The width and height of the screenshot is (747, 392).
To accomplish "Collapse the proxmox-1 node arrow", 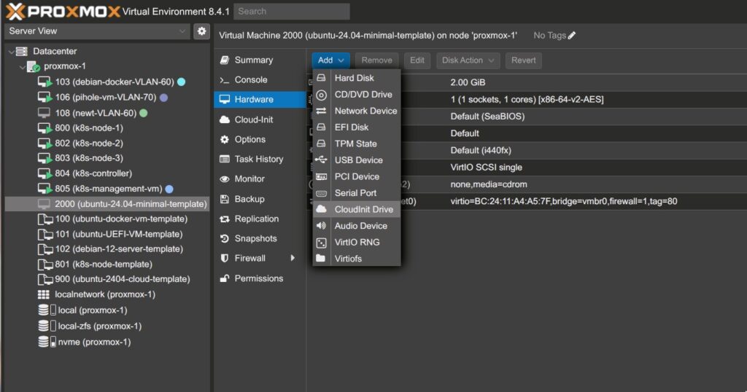I will coord(22,66).
